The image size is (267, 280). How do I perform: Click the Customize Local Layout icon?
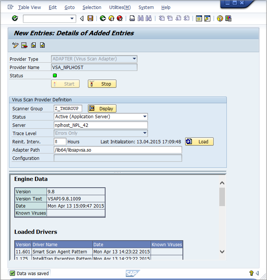228,18
